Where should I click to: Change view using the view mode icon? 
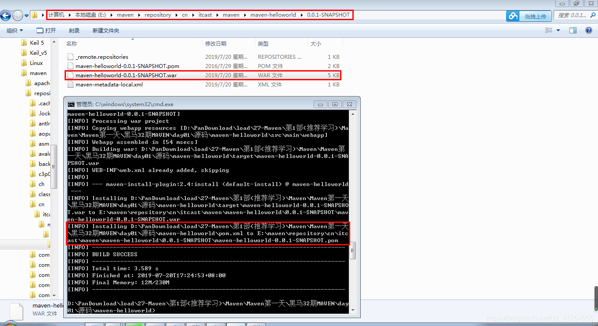click(548, 30)
